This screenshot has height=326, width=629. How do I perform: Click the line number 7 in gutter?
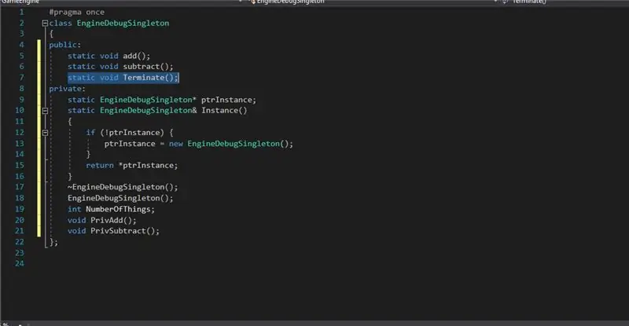point(21,78)
